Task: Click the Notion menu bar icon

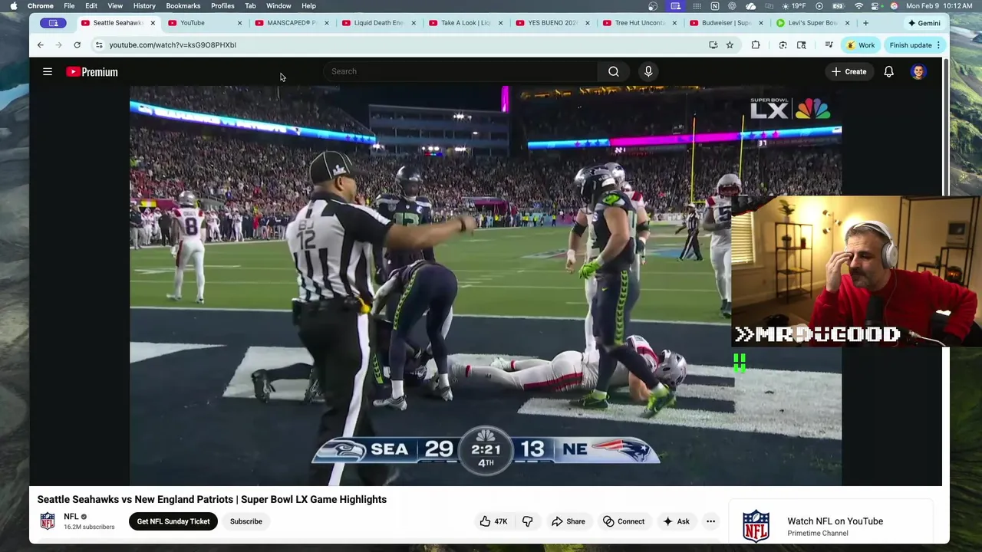Action: (x=714, y=6)
